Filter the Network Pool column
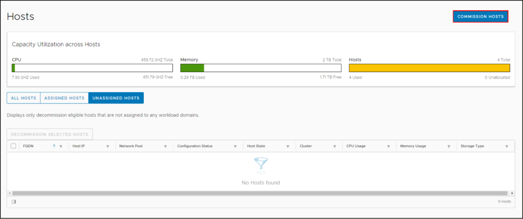 click(x=165, y=146)
